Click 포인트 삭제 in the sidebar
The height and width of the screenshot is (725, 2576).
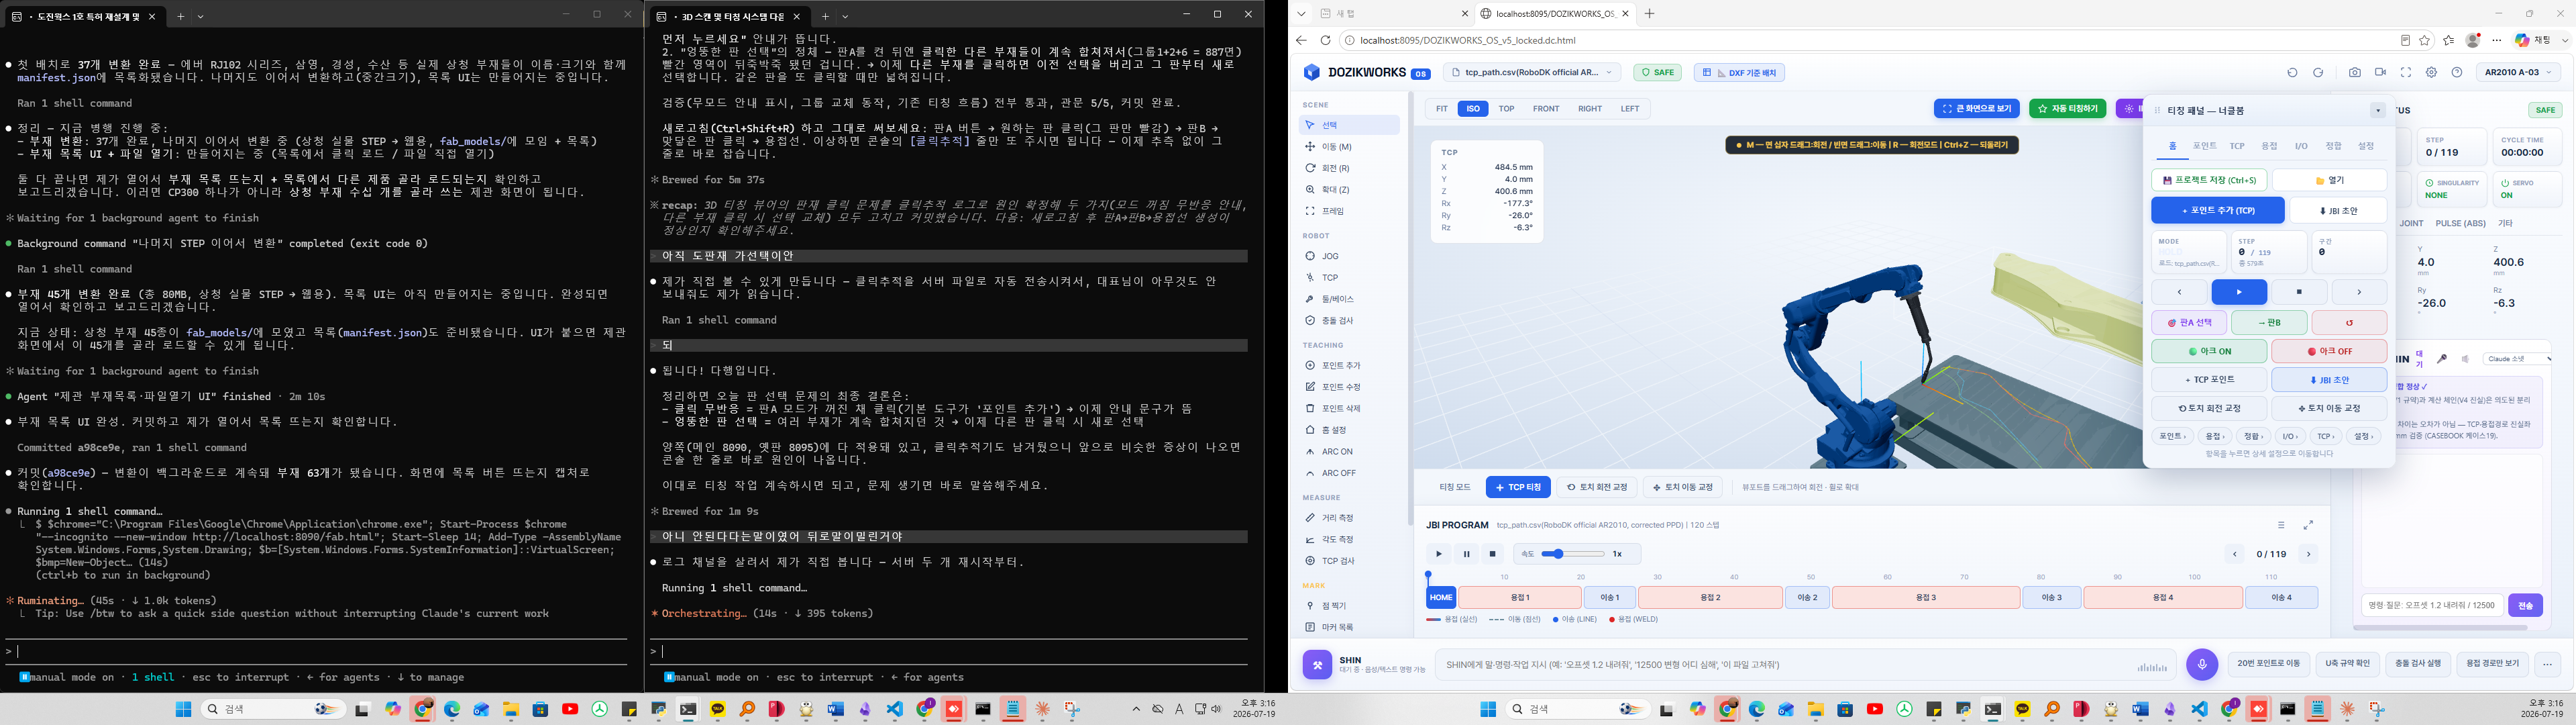tap(1349, 409)
